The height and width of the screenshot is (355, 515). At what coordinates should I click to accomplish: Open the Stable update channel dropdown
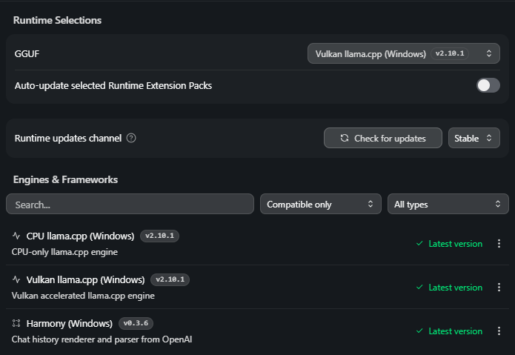click(474, 138)
